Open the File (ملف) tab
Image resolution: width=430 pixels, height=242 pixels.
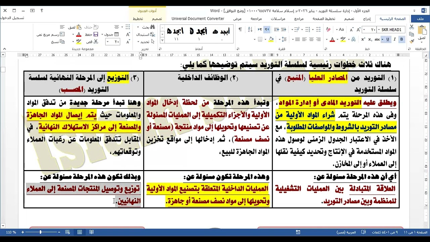pos(420,19)
